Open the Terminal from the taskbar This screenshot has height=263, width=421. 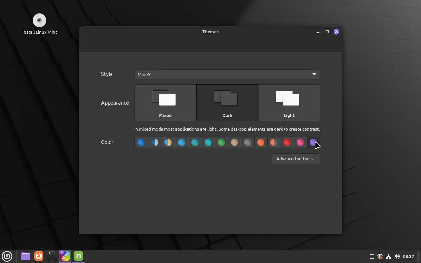point(52,256)
